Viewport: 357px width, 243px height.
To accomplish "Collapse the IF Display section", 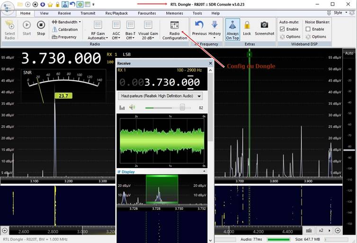I will coord(204,171).
